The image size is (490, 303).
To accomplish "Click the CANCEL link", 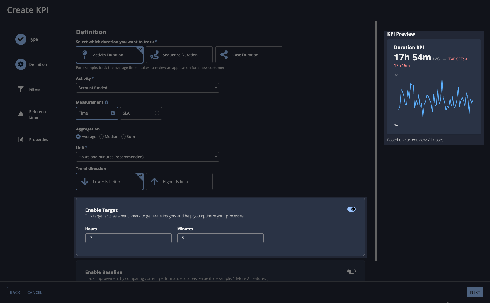I will pos(35,292).
